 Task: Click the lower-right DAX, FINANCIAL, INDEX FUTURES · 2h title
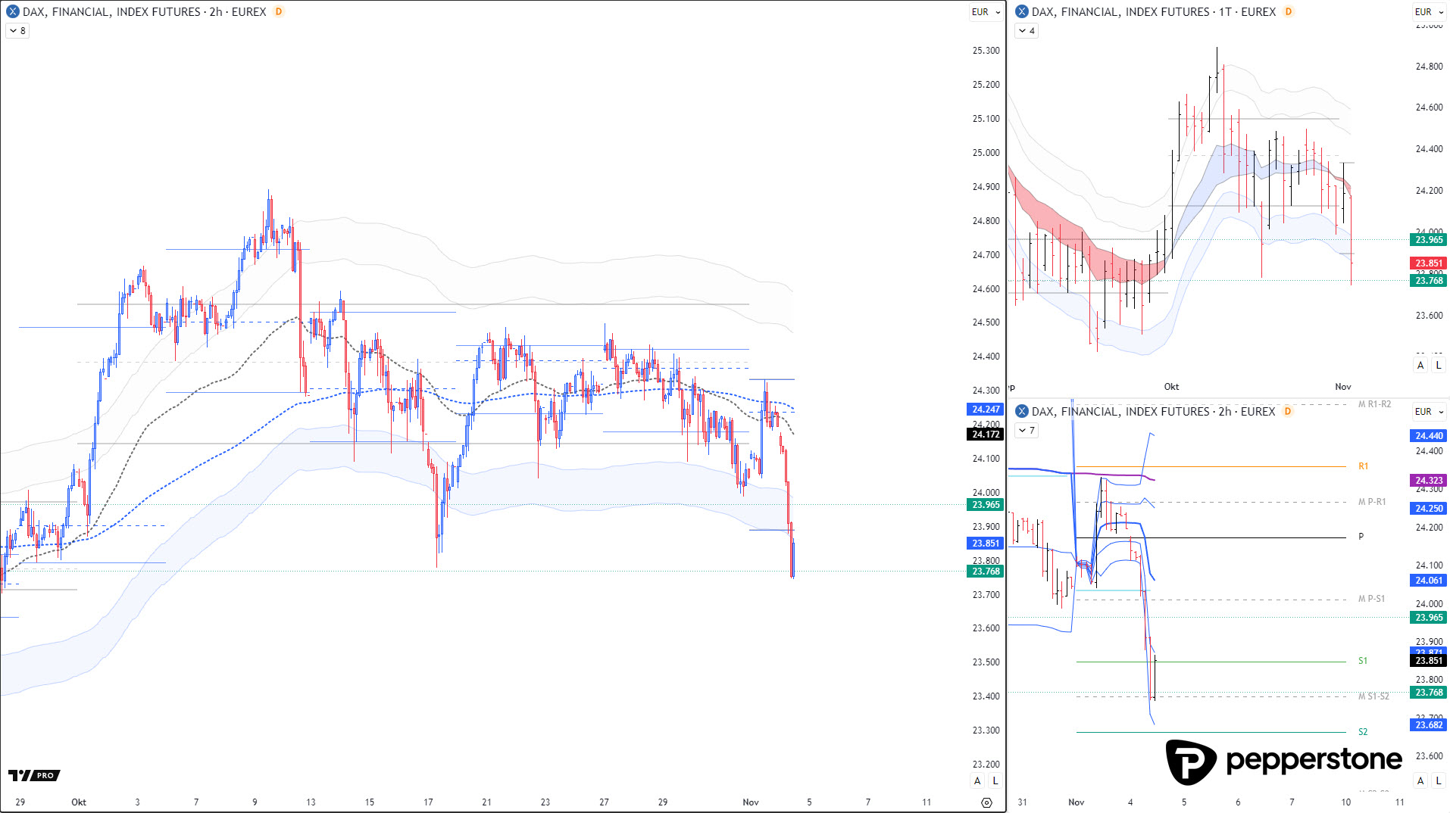coord(1153,412)
